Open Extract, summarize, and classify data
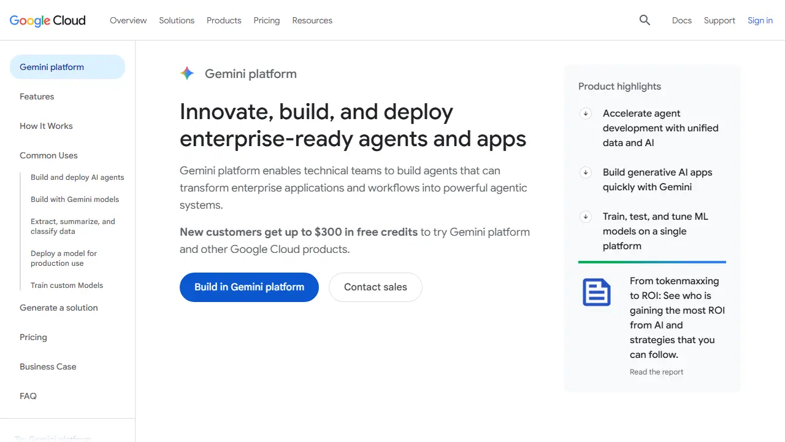Image resolution: width=785 pixels, height=442 pixels. coord(73,227)
